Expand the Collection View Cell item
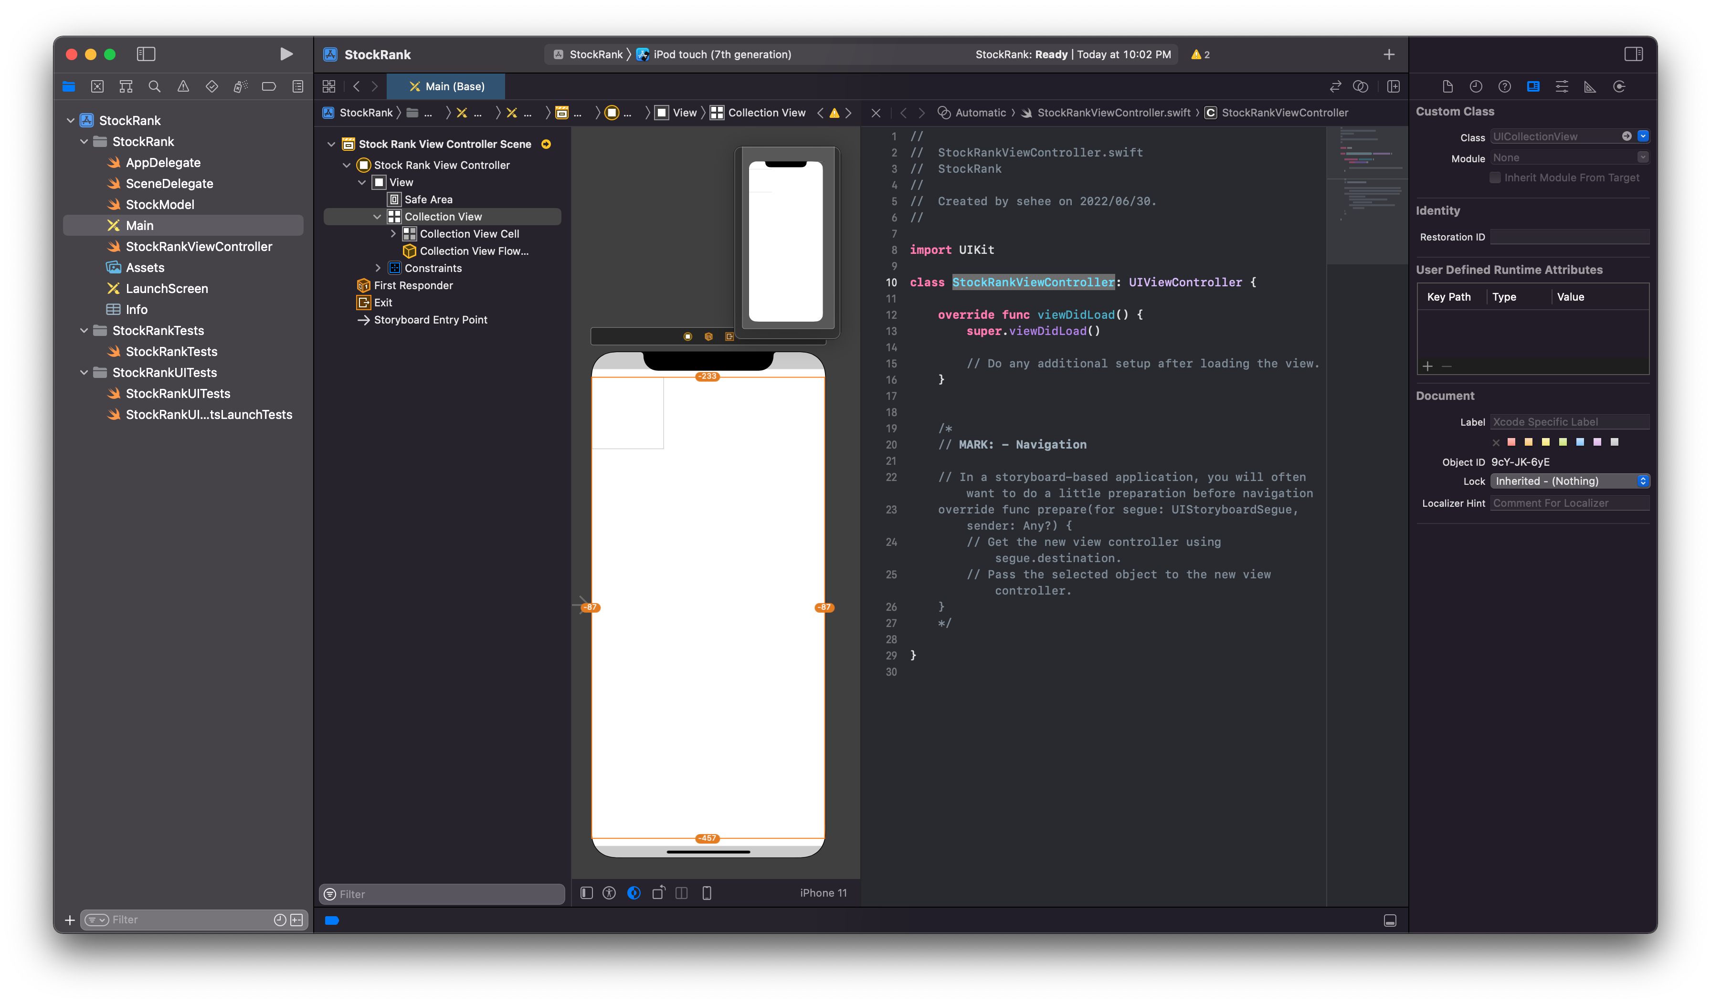This screenshot has height=1004, width=1711. tap(393, 233)
